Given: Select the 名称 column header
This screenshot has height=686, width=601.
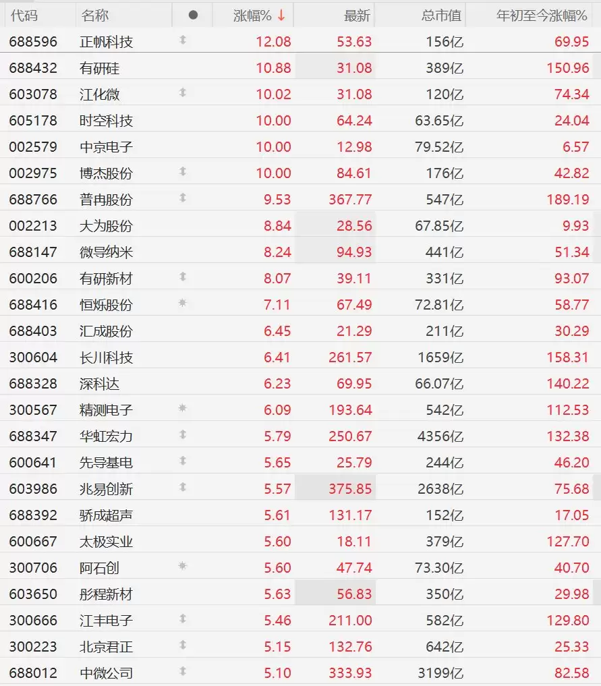Looking at the screenshot, I should [x=94, y=16].
